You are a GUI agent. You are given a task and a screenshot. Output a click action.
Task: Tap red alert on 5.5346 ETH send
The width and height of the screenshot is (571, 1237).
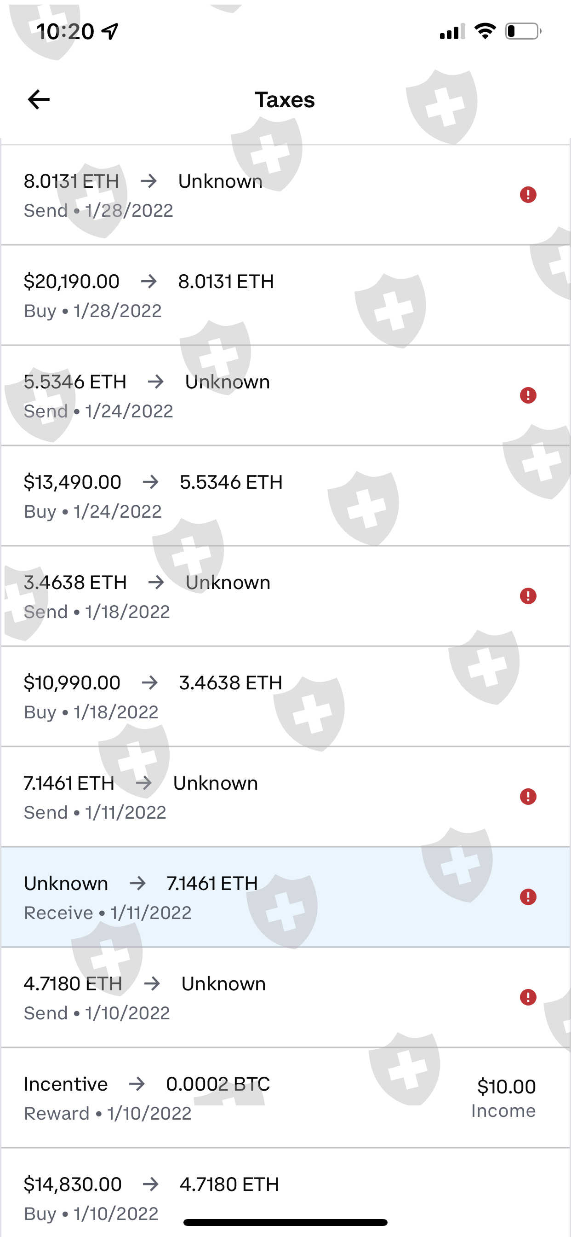pos(528,396)
